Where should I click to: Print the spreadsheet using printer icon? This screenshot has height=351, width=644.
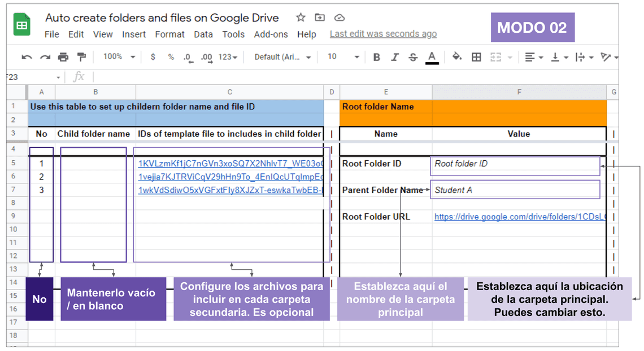click(x=63, y=57)
